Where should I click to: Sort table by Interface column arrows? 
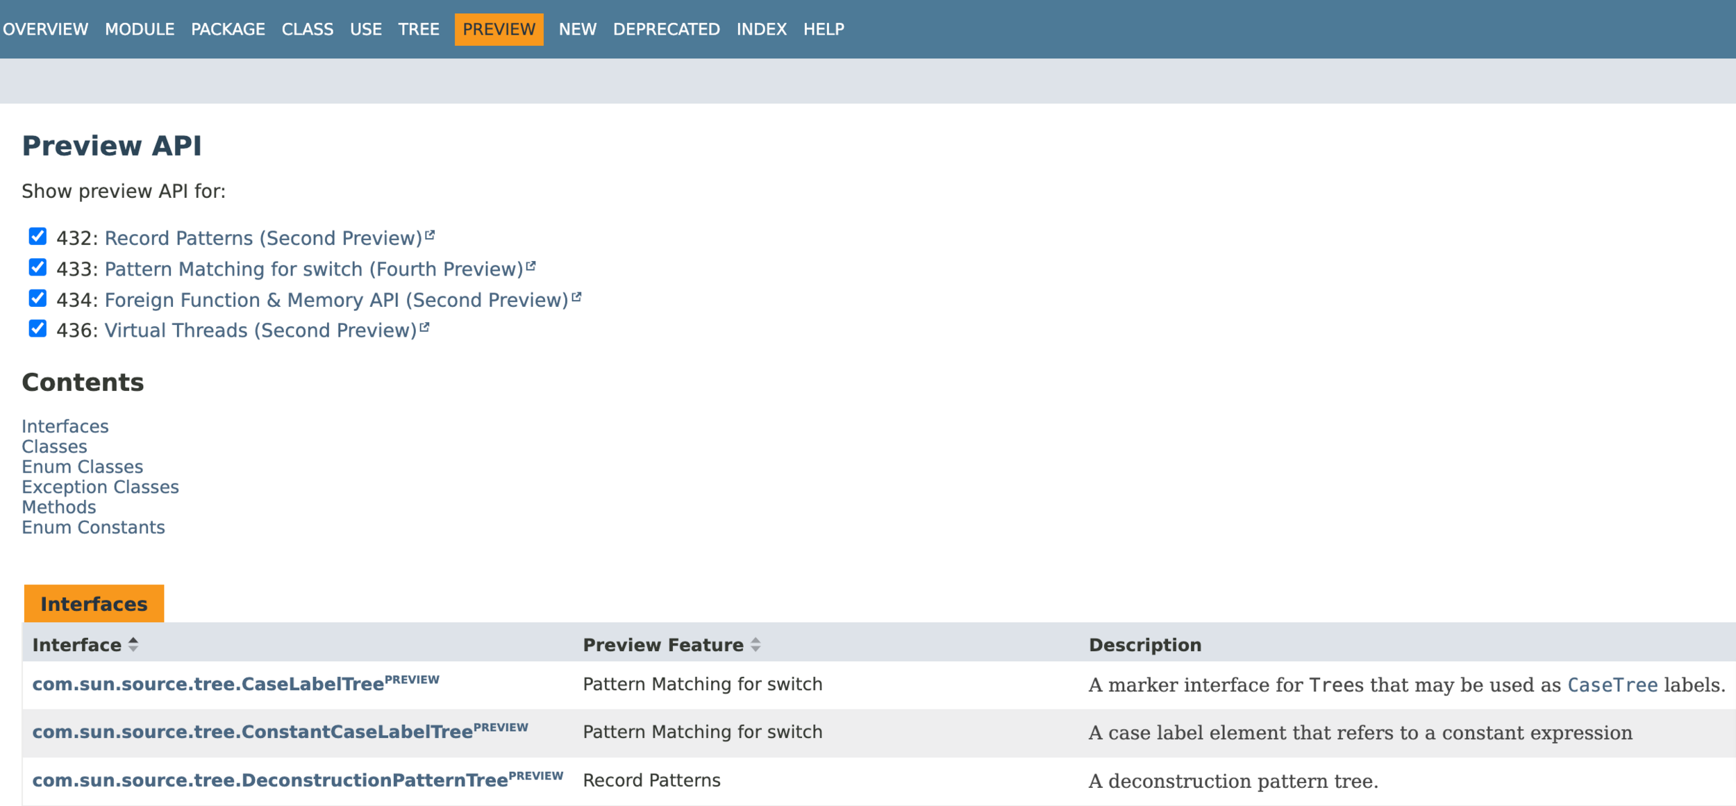click(x=133, y=644)
